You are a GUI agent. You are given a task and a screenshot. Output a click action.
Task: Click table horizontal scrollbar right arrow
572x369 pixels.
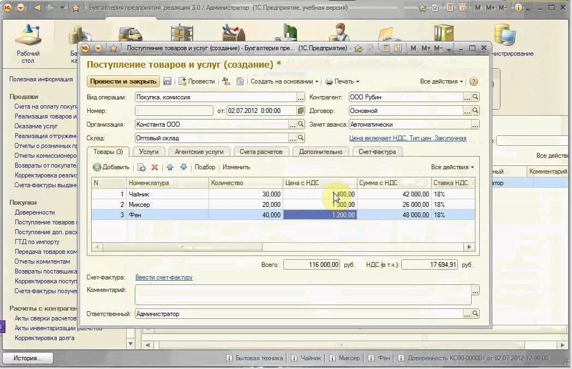[x=469, y=247]
